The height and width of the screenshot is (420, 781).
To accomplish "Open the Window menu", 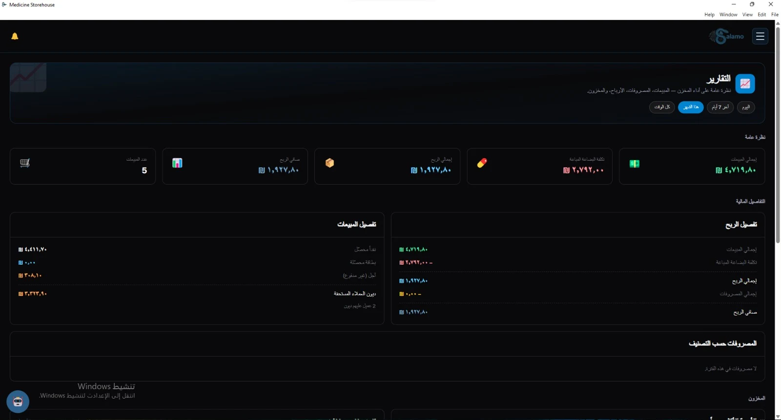I will (728, 15).
